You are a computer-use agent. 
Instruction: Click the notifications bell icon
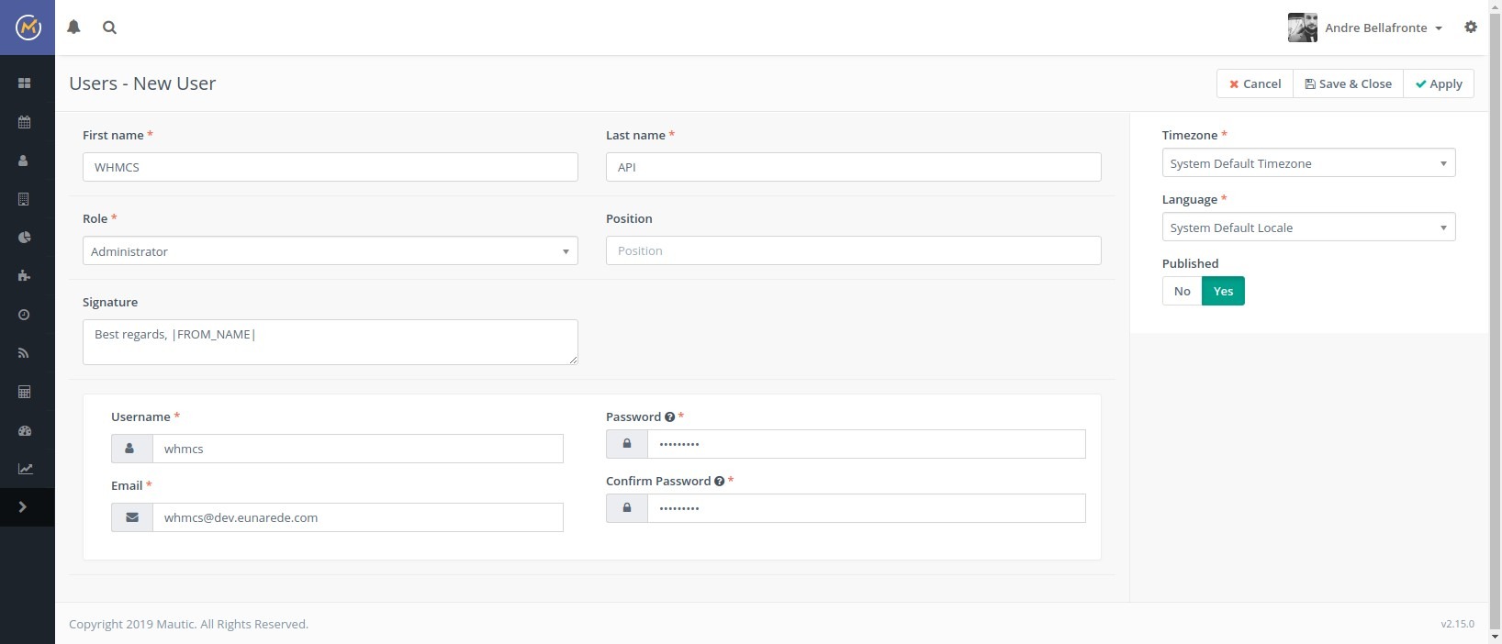click(x=74, y=28)
